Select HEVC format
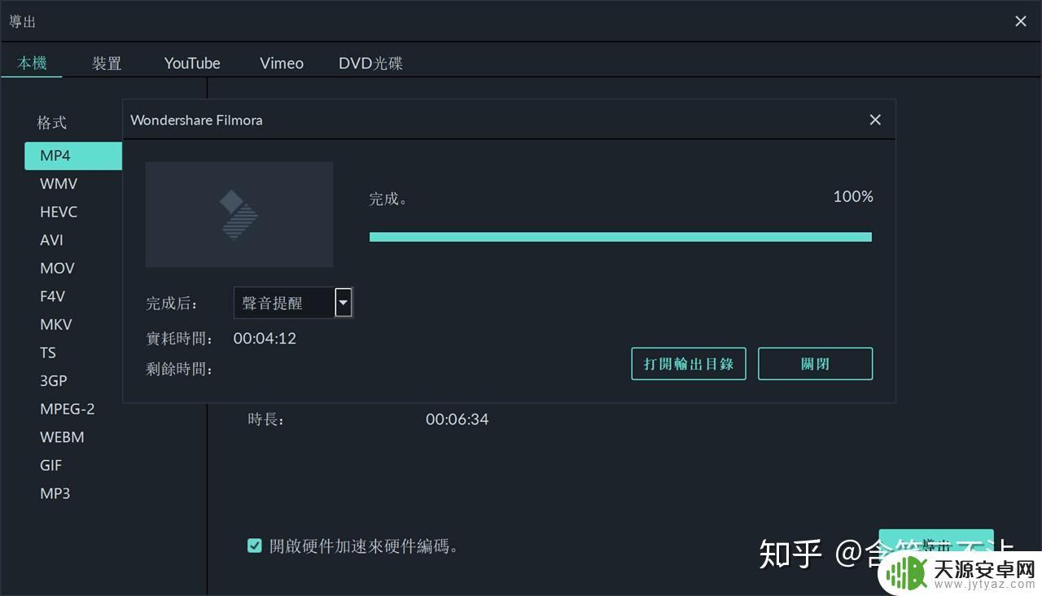The height and width of the screenshot is (596, 1042). click(59, 212)
